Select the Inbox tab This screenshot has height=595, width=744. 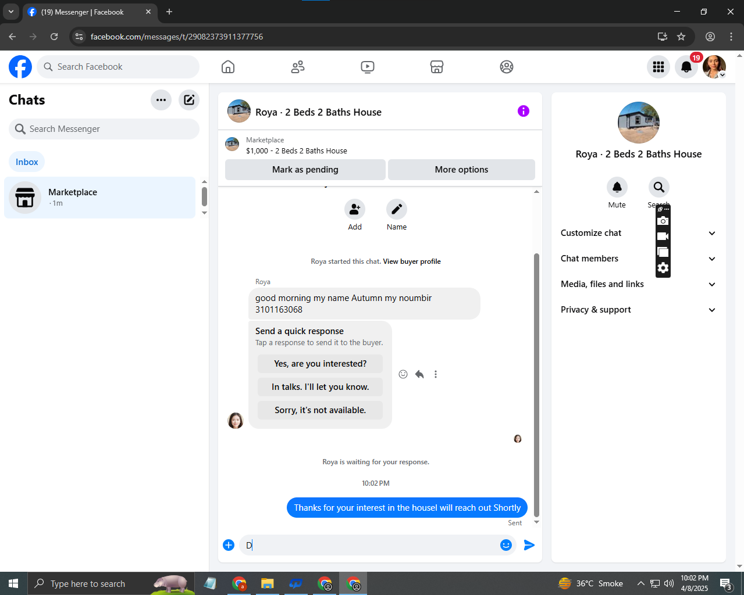point(27,162)
